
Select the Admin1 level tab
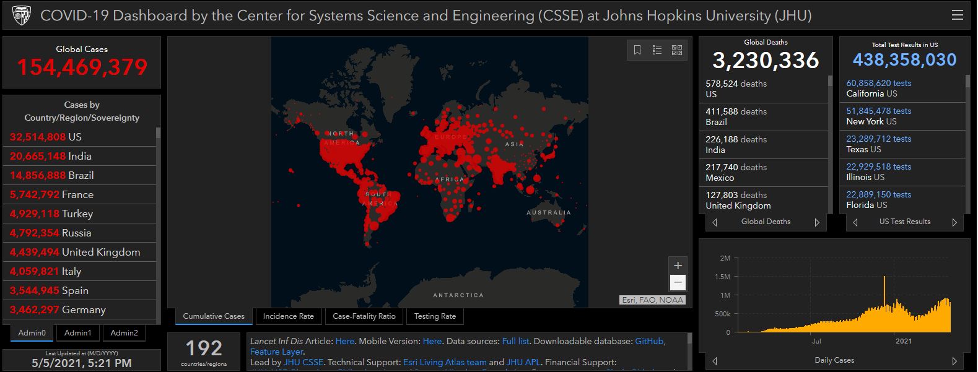point(77,333)
